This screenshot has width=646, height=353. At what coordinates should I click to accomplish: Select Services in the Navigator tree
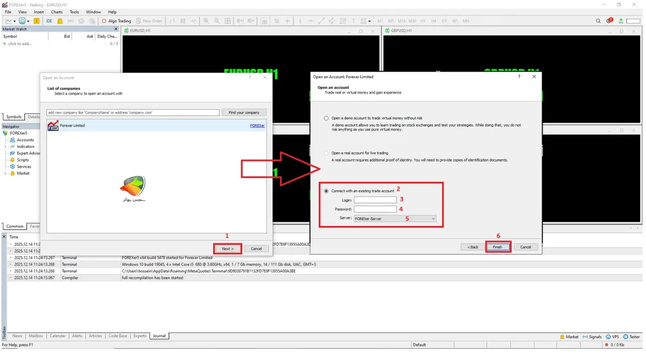[x=24, y=167]
